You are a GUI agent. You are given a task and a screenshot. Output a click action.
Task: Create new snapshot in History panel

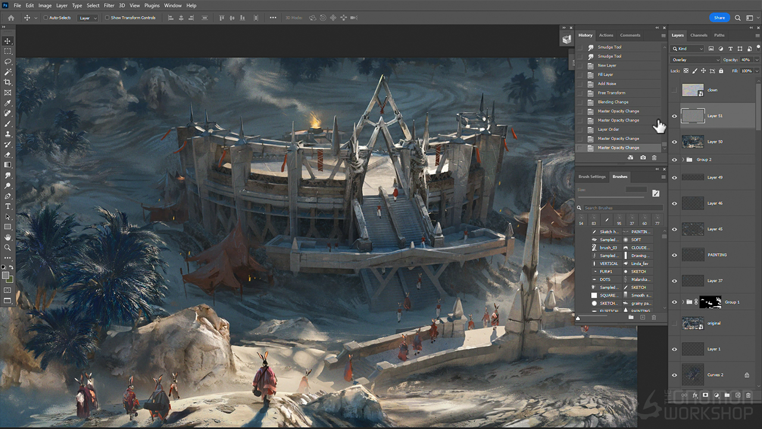(x=643, y=158)
